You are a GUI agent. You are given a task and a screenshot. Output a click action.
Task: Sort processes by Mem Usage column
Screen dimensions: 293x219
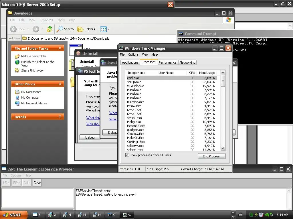point(207,73)
